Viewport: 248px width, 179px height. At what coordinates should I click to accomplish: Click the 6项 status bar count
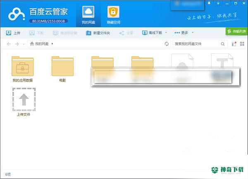coord(8,174)
